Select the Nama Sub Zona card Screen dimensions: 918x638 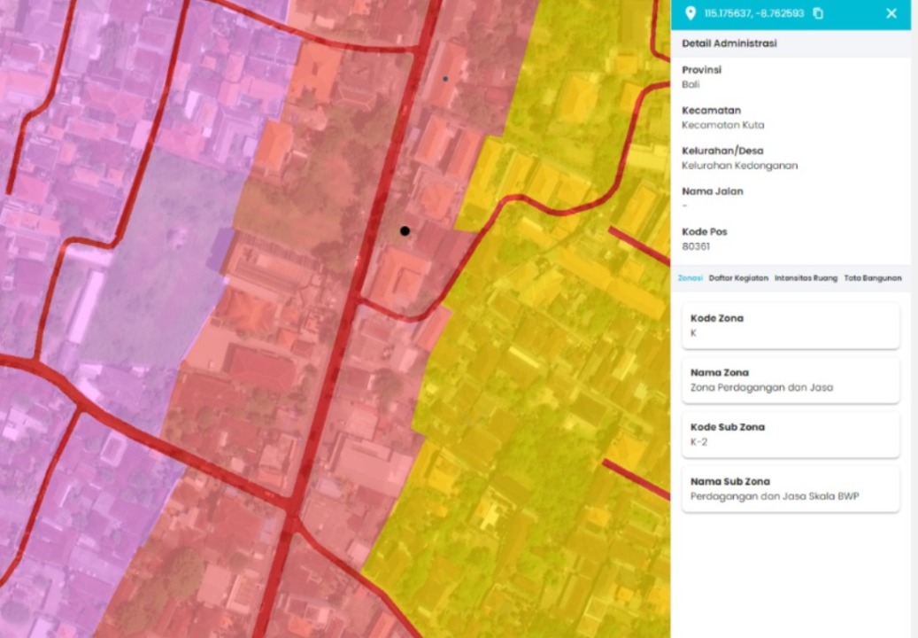[x=791, y=488]
